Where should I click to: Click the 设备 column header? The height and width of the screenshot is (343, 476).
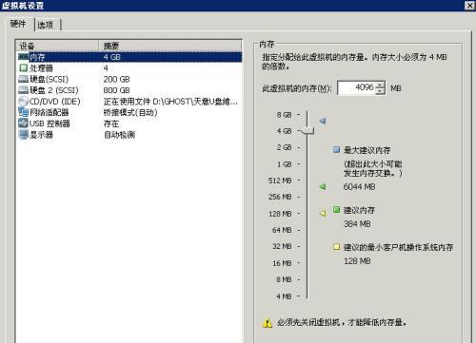(x=57, y=46)
